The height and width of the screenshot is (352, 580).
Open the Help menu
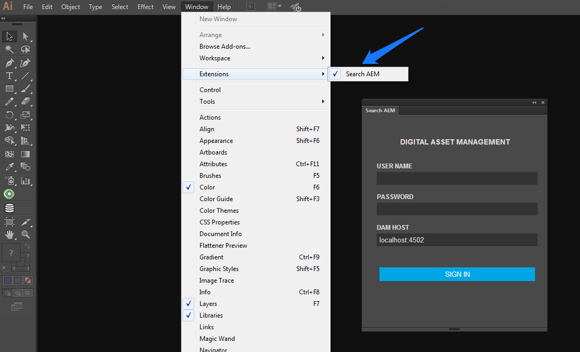click(224, 7)
